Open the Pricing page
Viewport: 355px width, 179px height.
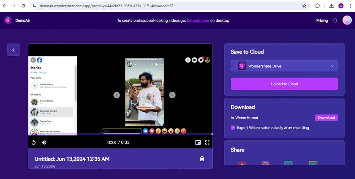(x=322, y=20)
